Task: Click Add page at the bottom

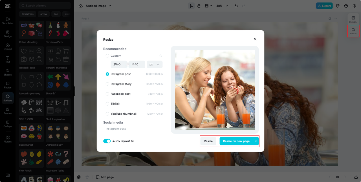Action: [105, 177]
